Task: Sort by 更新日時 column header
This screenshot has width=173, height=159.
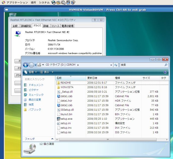Action: tap(100, 78)
